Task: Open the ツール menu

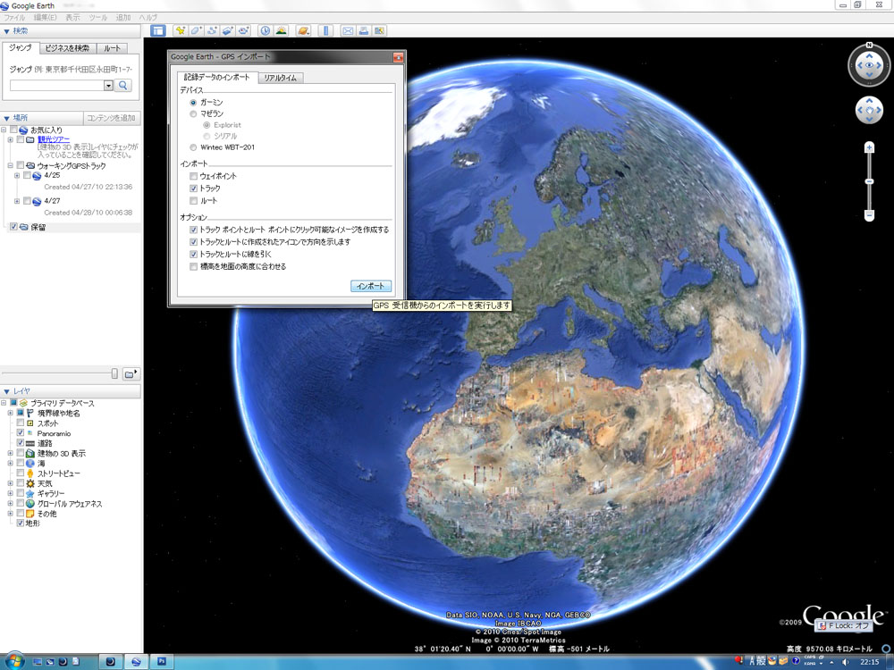Action: tap(98, 18)
